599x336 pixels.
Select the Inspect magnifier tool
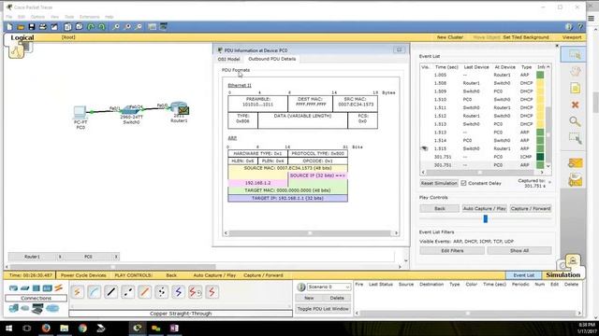click(575, 121)
